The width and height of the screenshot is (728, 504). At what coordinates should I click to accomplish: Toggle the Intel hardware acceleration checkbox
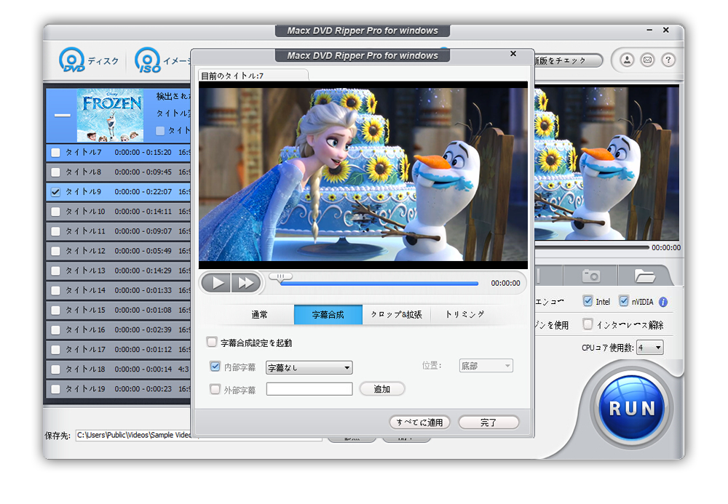tap(587, 301)
